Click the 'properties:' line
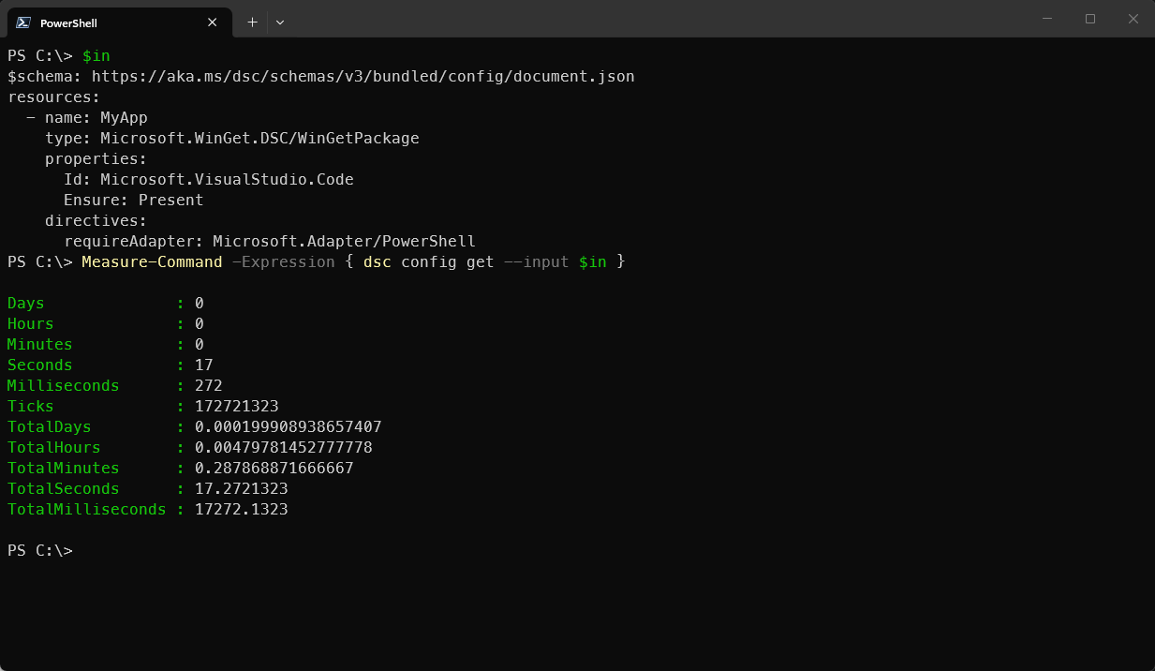 point(96,158)
